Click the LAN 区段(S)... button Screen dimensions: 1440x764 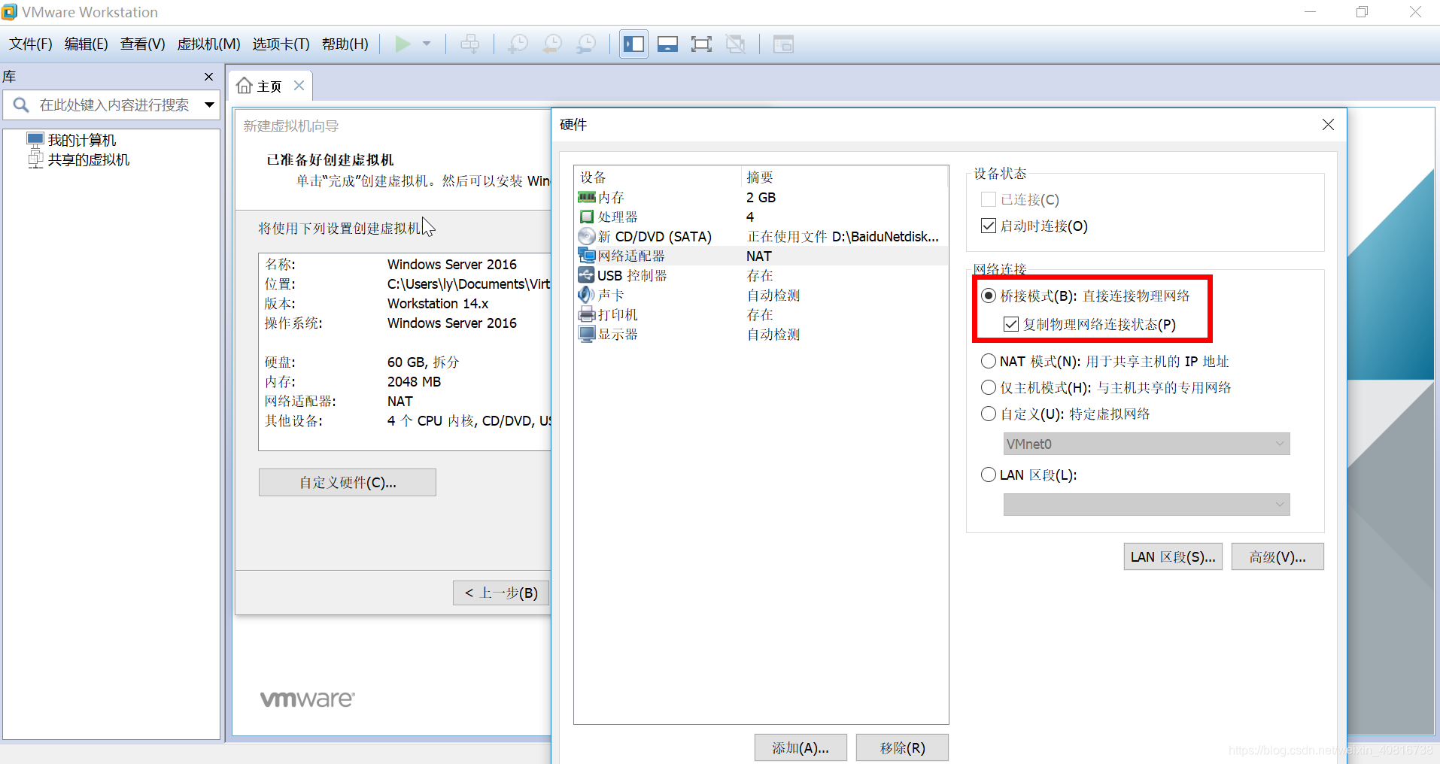(x=1173, y=556)
